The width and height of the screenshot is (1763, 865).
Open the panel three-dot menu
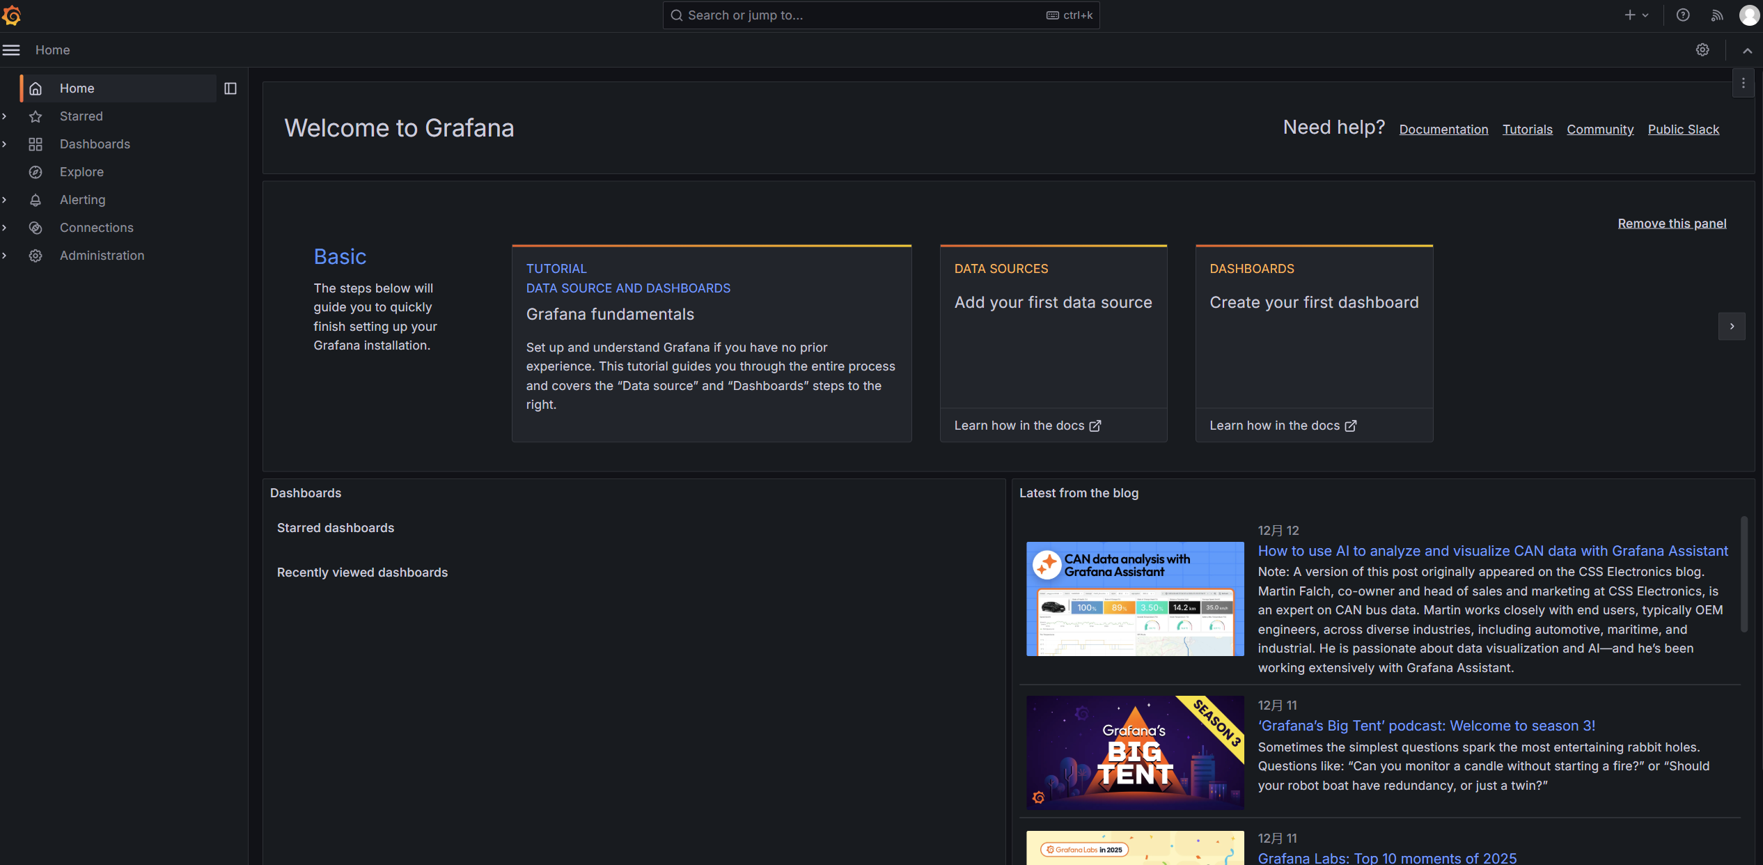1743,84
